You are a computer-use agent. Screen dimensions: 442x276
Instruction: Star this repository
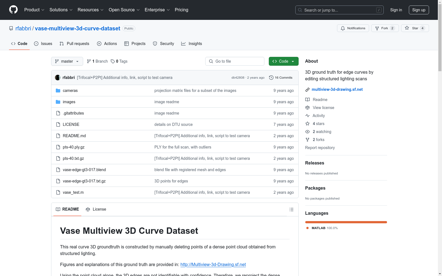415,28
